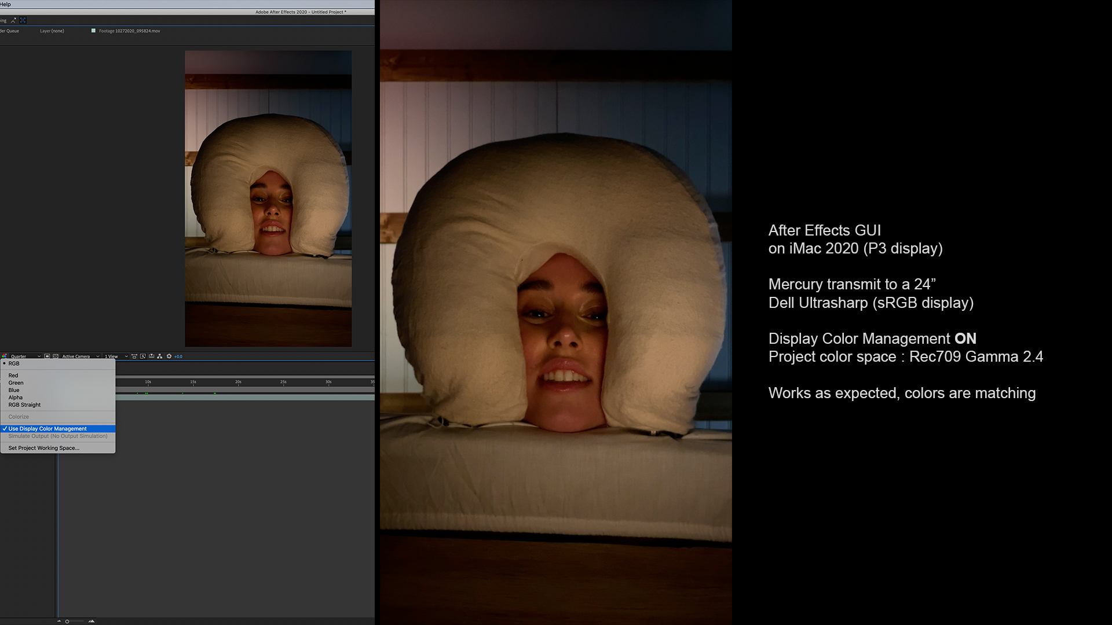Open the Composition Mini-Flowchart icon
1112x625 pixels.
coord(160,356)
